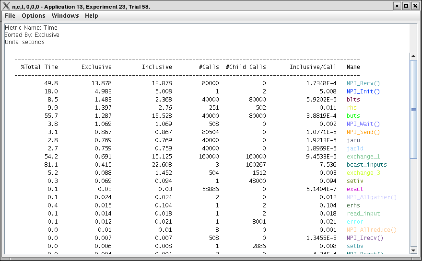The width and height of the screenshot is (422, 261).
Task: Click the scrollbar up arrow
Action: click(413, 56)
